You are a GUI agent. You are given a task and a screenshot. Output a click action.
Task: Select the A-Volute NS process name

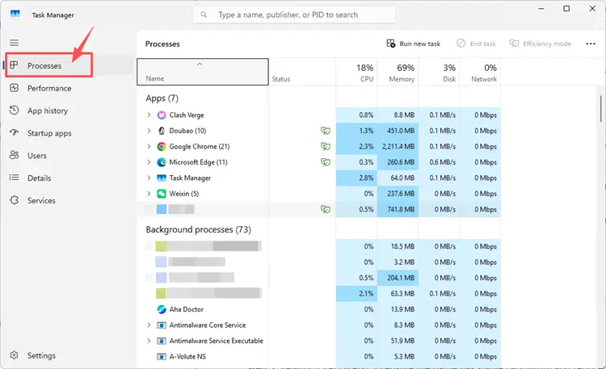187,357
